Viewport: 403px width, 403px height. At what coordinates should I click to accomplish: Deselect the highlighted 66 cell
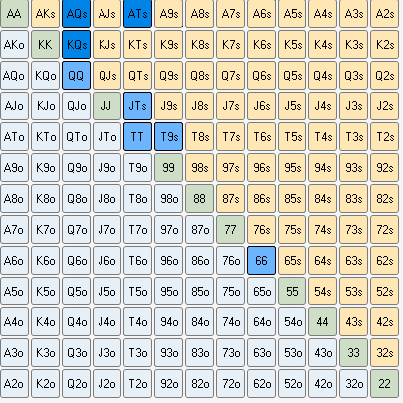pos(261,261)
